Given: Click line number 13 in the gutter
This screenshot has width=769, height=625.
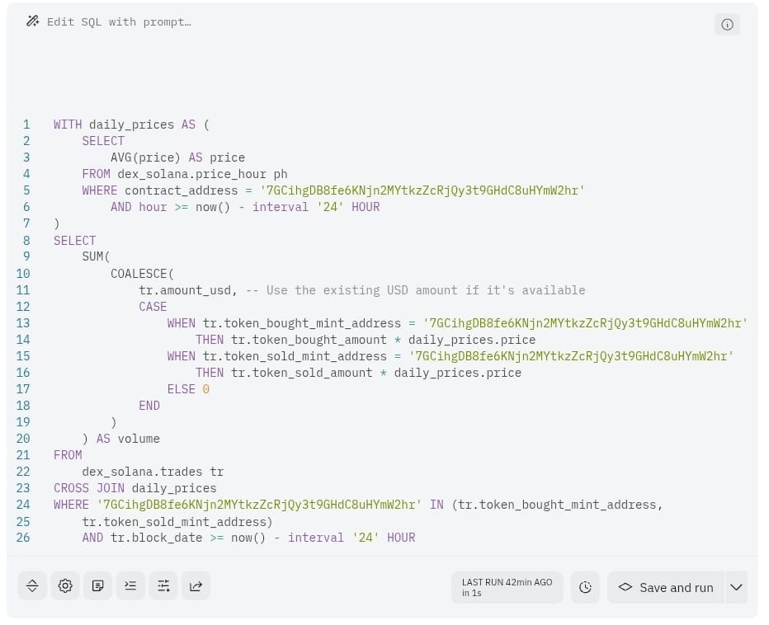Looking at the screenshot, I should (23, 323).
